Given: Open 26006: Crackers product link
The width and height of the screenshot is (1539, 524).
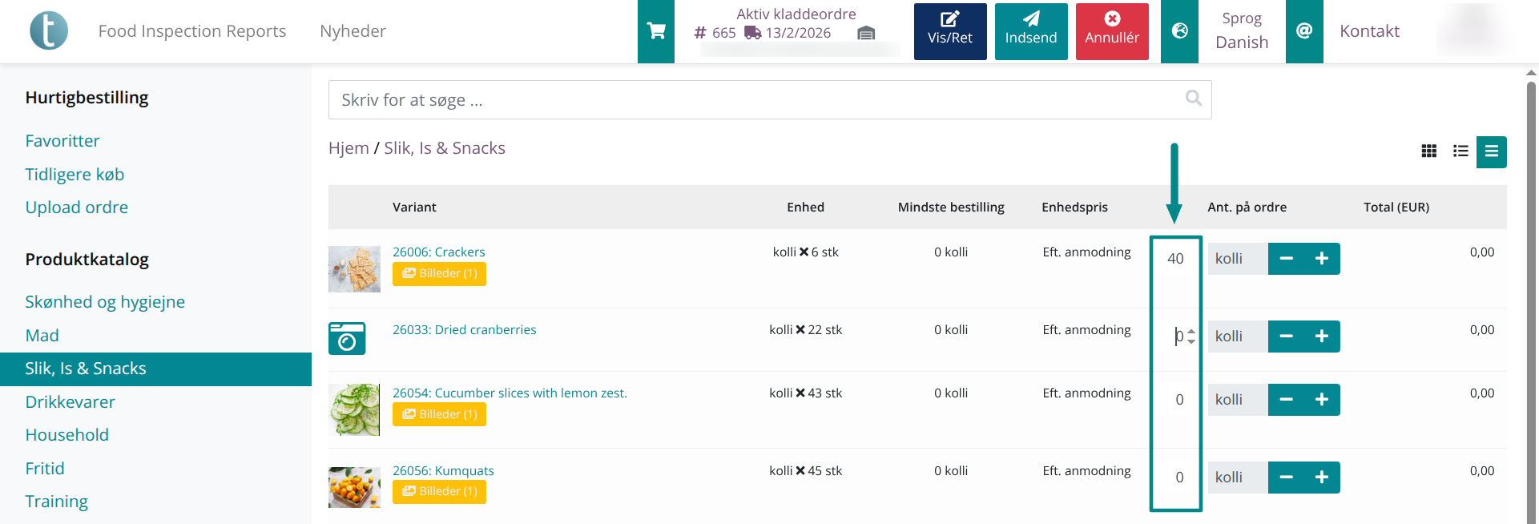Looking at the screenshot, I should click(x=438, y=252).
